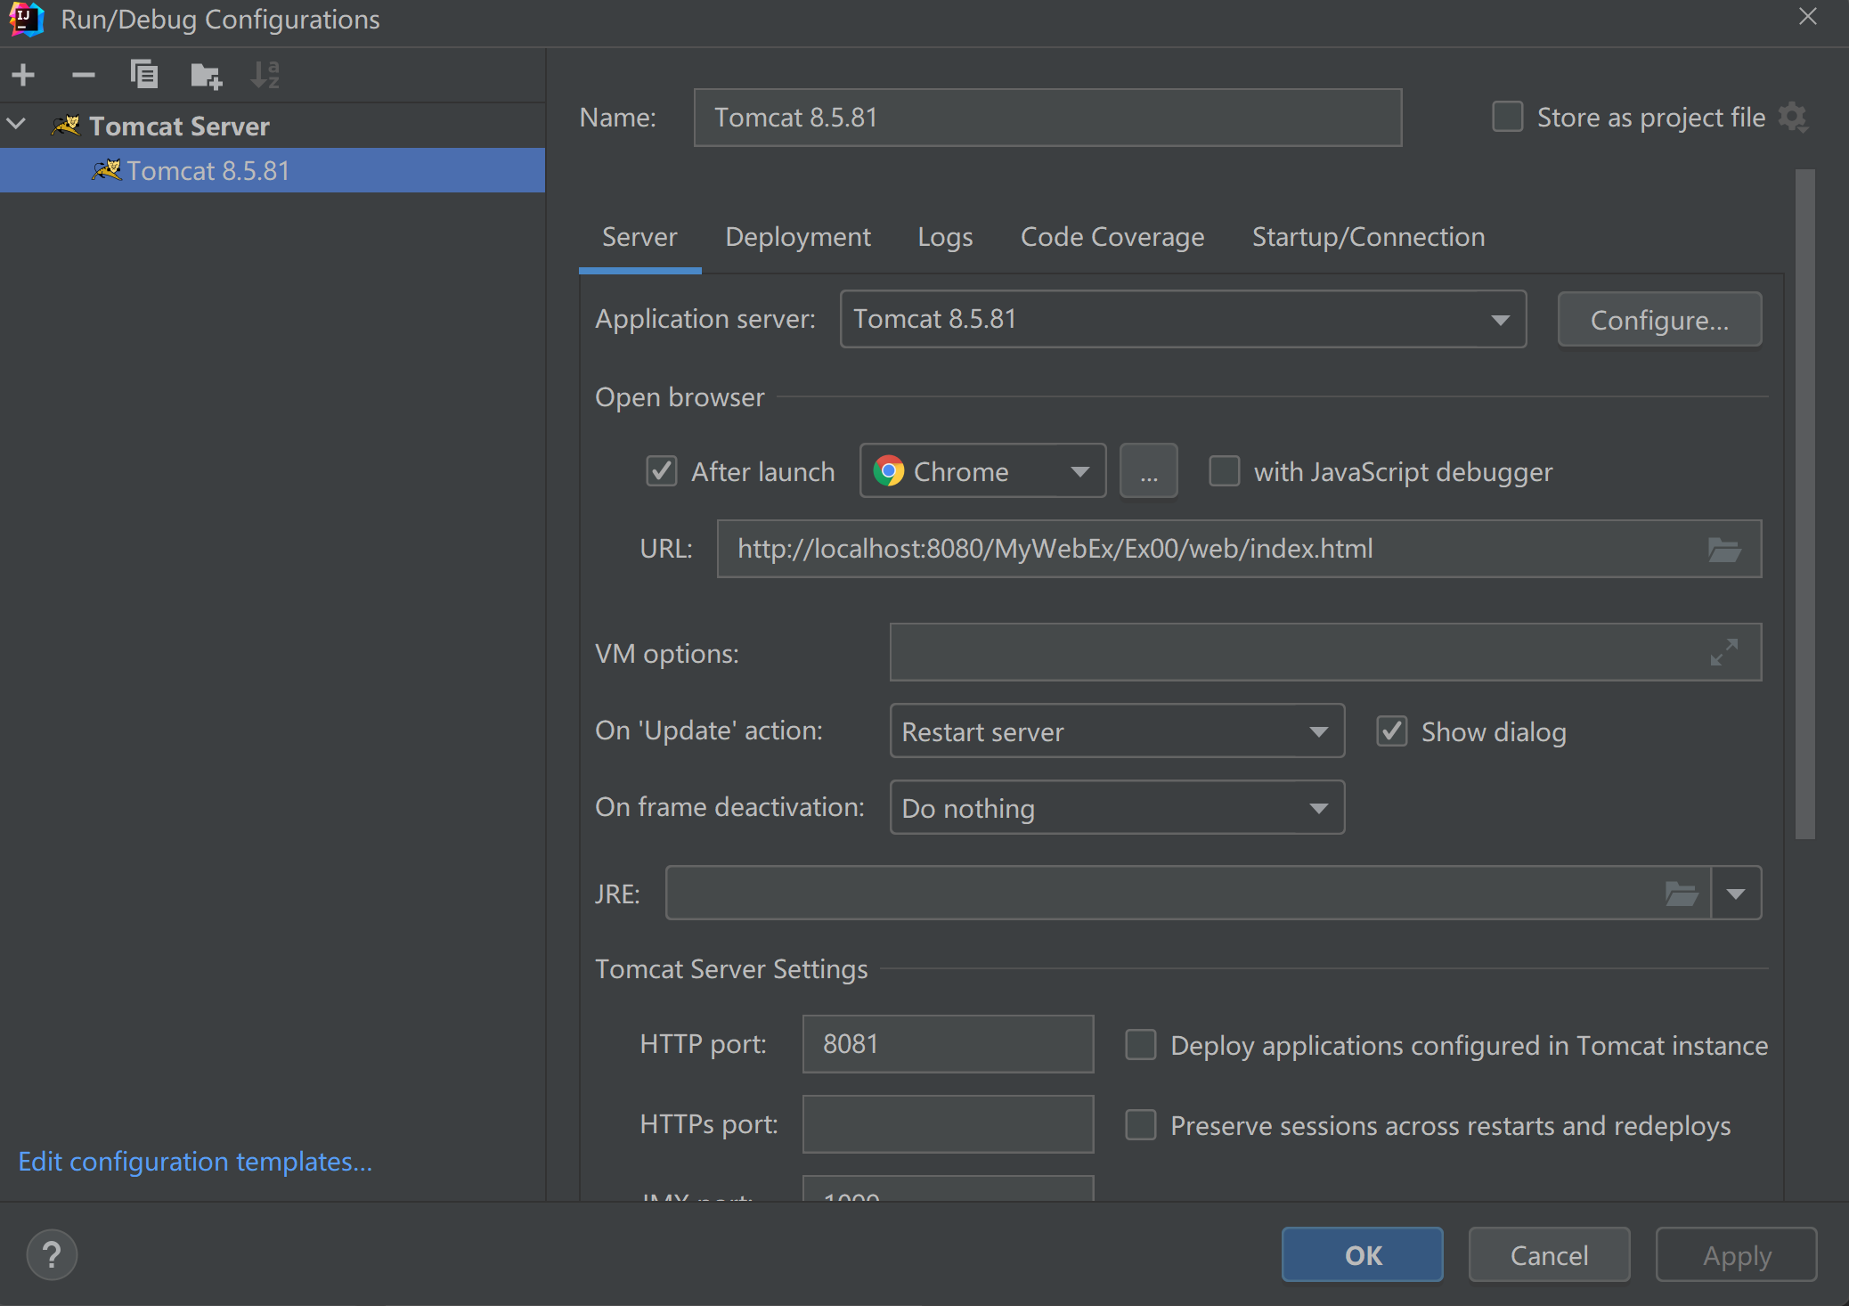Click the expand icon in VM options
Image resolution: width=1849 pixels, height=1306 pixels.
point(1723,652)
